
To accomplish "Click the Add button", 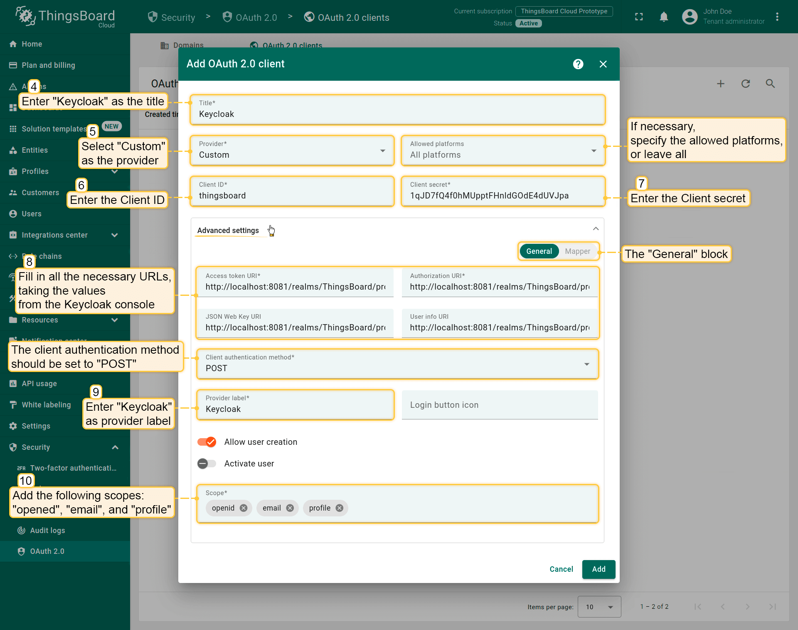I will (x=598, y=569).
